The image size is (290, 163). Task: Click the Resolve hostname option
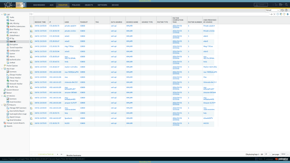point(74,155)
